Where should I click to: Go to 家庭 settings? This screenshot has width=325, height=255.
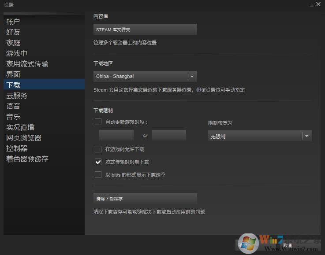[13, 43]
